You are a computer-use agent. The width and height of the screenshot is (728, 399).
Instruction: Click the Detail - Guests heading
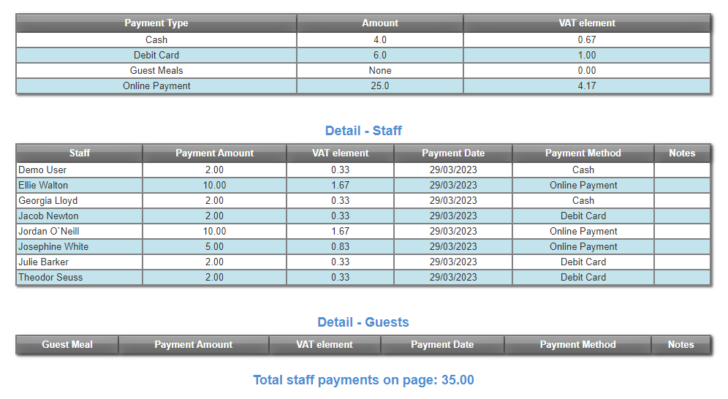tap(363, 322)
